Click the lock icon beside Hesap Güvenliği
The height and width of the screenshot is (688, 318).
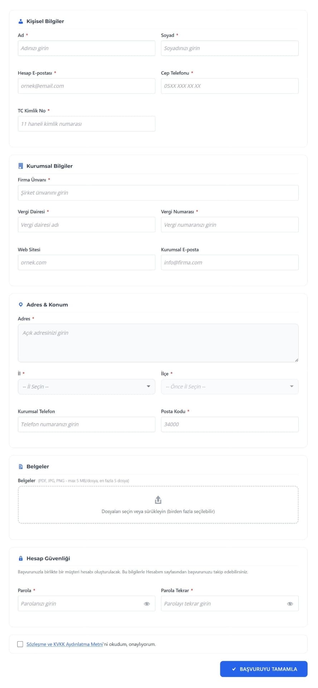(x=20, y=558)
